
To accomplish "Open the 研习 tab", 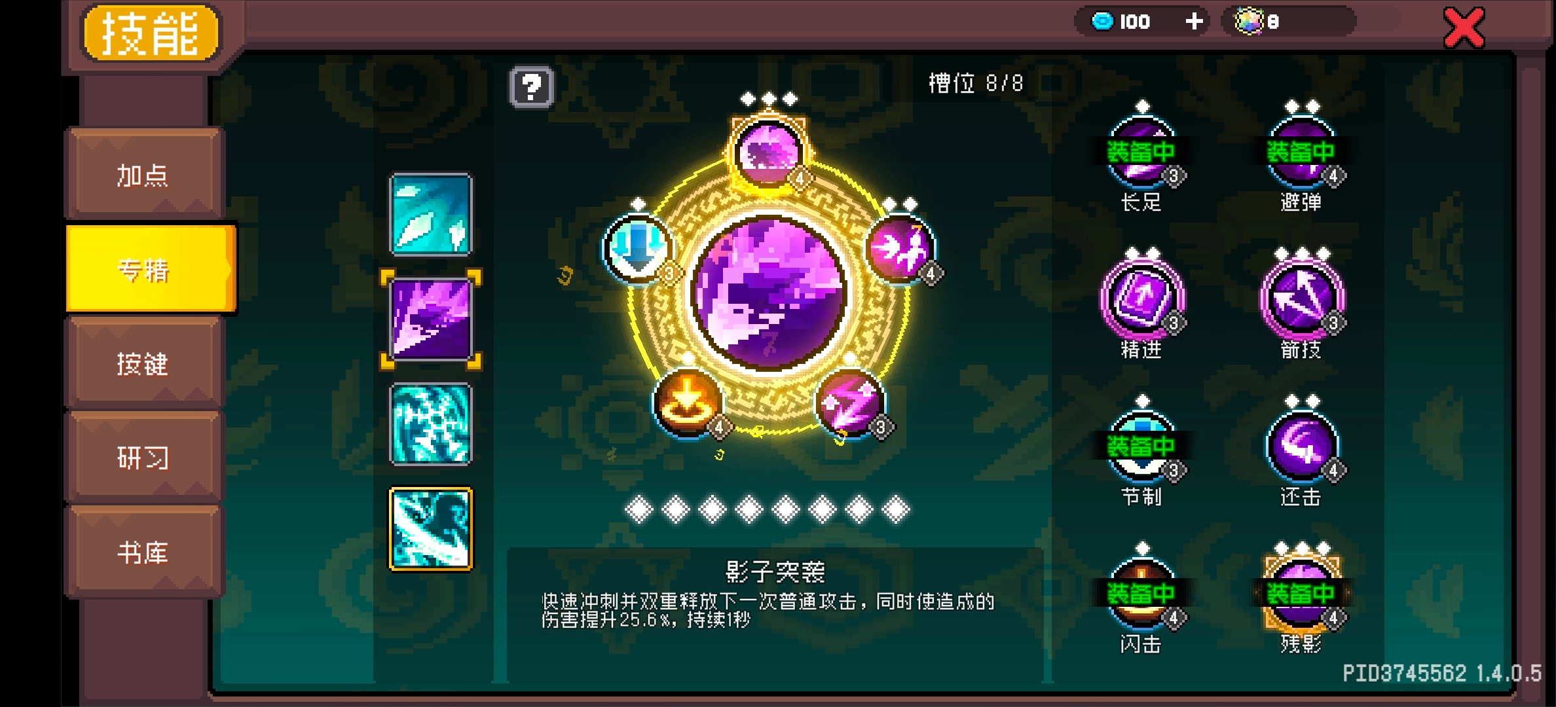I will [x=144, y=458].
